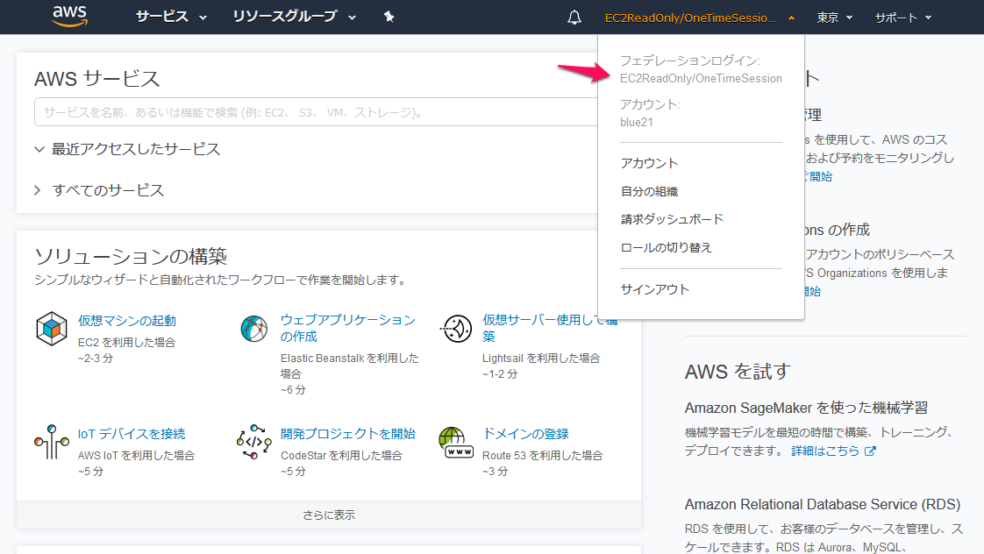Click the IoT device connect icon
984x554 pixels.
click(52, 442)
